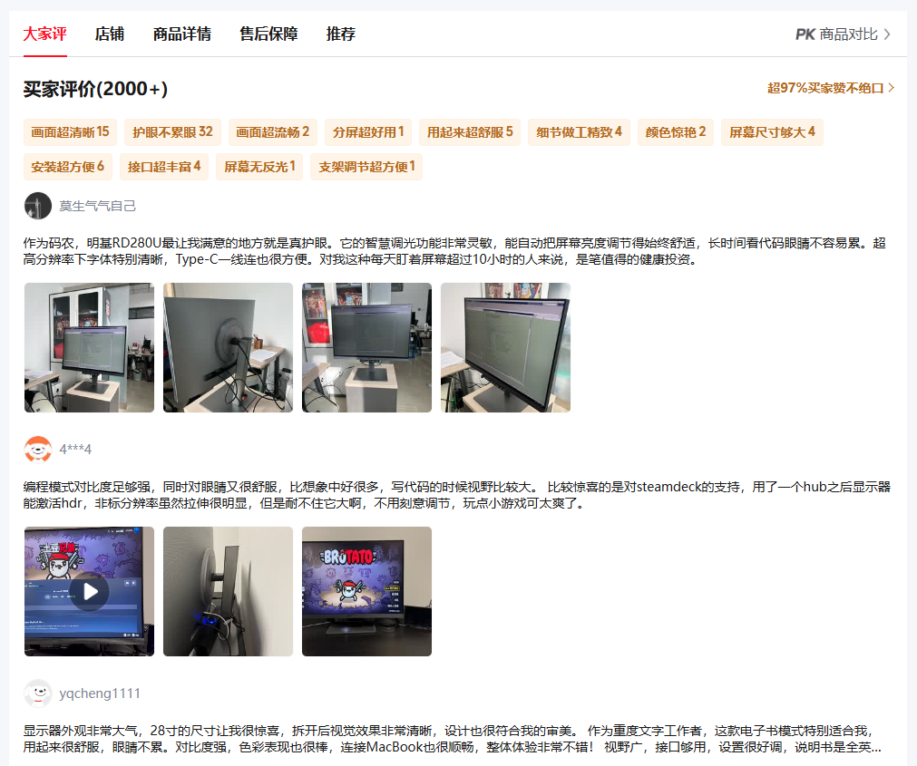Viewport: 917px width, 766px height.
Task: Click the chevron next to 商品对比
Action: pos(887,34)
